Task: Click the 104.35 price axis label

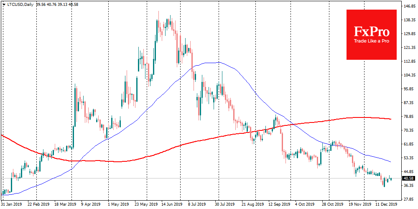Action: tap(409, 75)
